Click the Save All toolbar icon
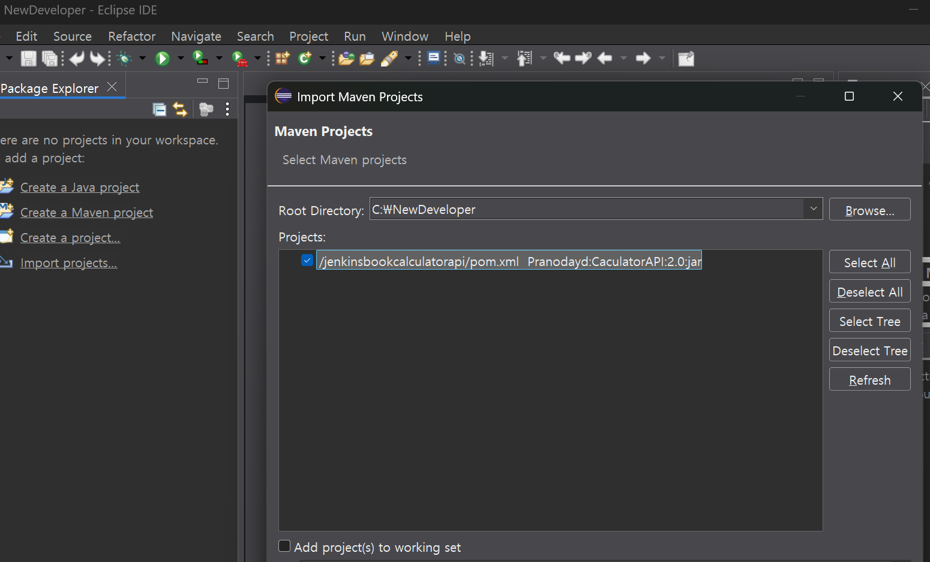The image size is (930, 562). pyautogui.click(x=50, y=58)
